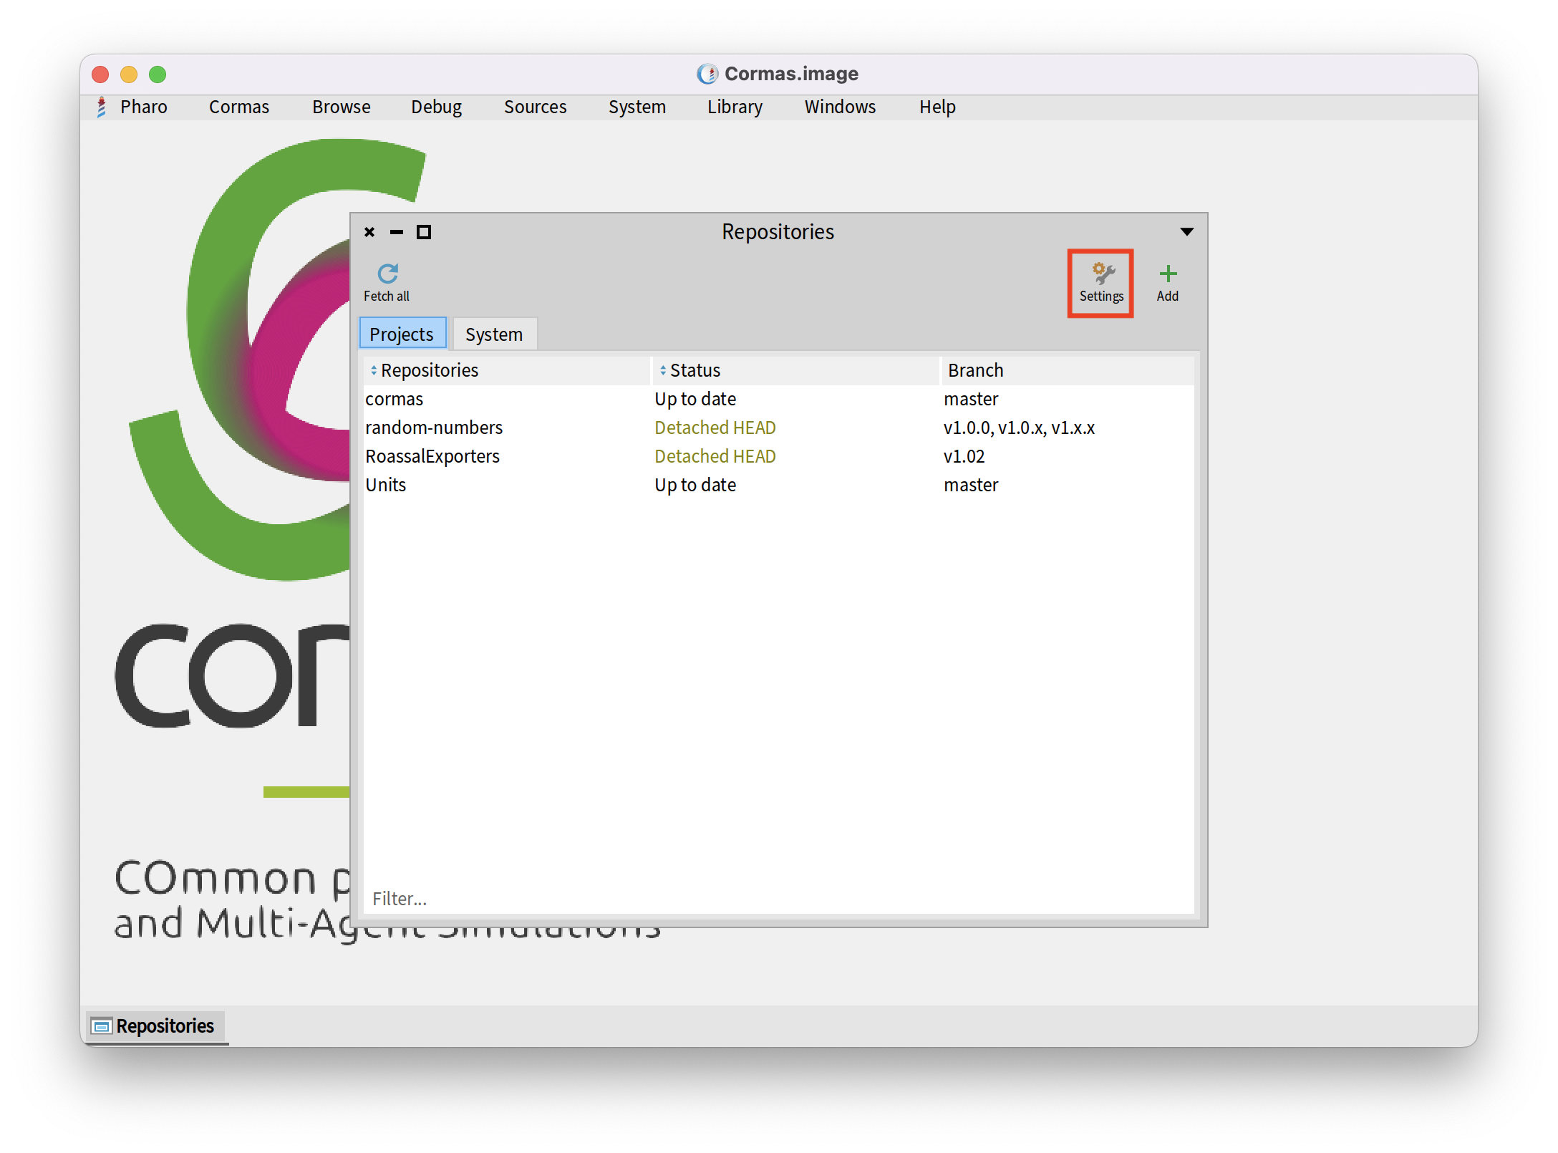Image resolution: width=1558 pixels, height=1153 pixels.
Task: Click the green Add plus icon
Action: pyautogui.click(x=1168, y=274)
